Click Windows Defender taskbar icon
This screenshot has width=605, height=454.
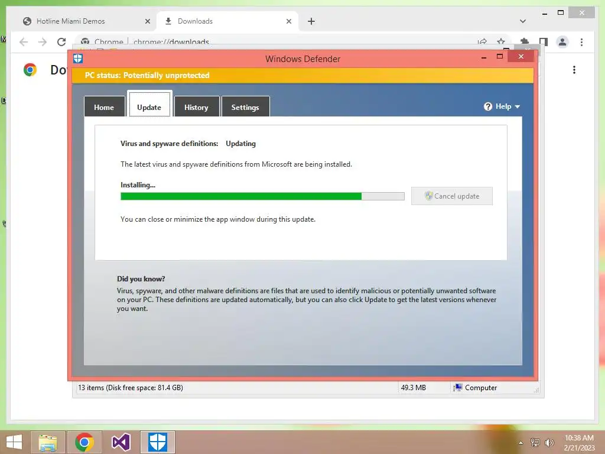(x=157, y=442)
